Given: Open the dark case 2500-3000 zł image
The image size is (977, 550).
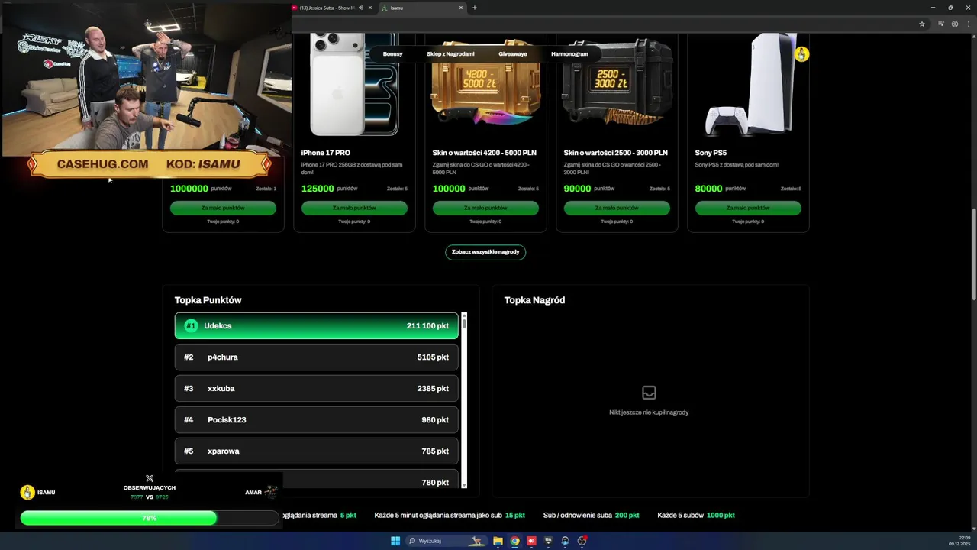Looking at the screenshot, I should coord(617,82).
